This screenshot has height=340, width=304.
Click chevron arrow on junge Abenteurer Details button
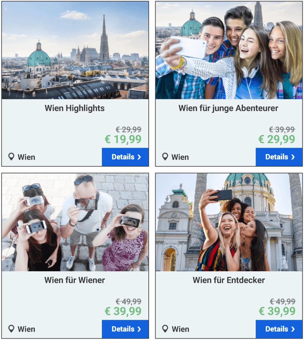pyautogui.click(x=293, y=157)
